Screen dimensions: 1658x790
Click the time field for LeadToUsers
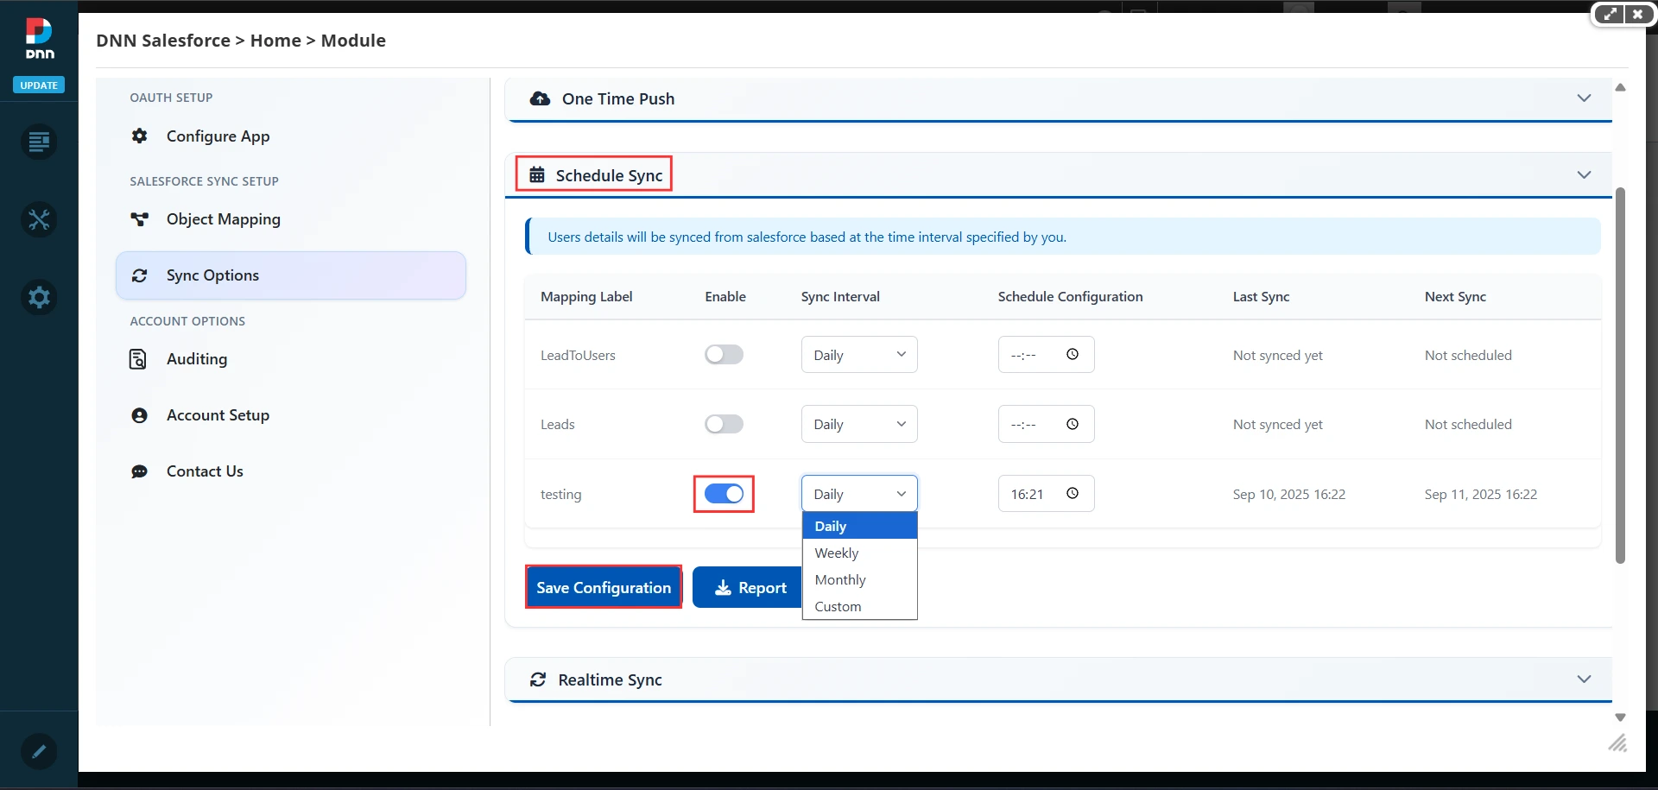[x=1046, y=355]
